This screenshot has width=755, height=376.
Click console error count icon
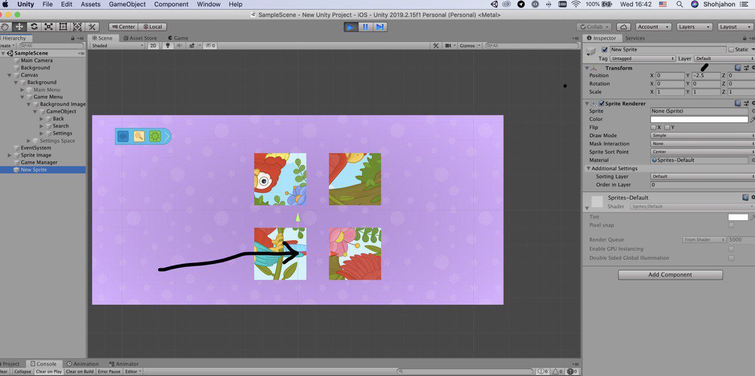[x=572, y=371]
